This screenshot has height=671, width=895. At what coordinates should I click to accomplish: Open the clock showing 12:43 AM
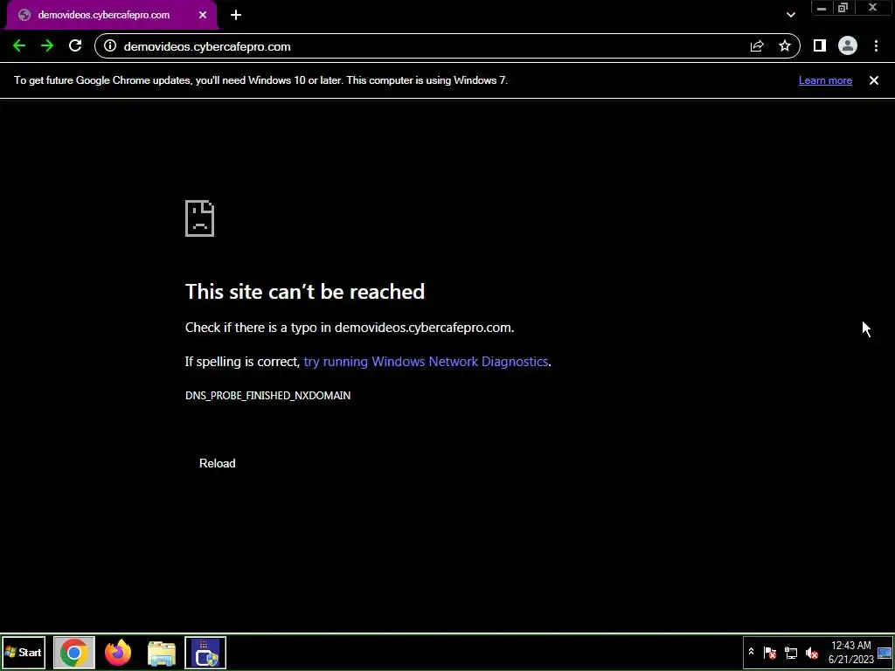click(851, 653)
